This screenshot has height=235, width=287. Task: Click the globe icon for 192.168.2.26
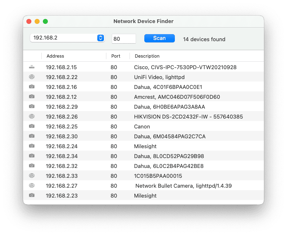click(x=32, y=116)
